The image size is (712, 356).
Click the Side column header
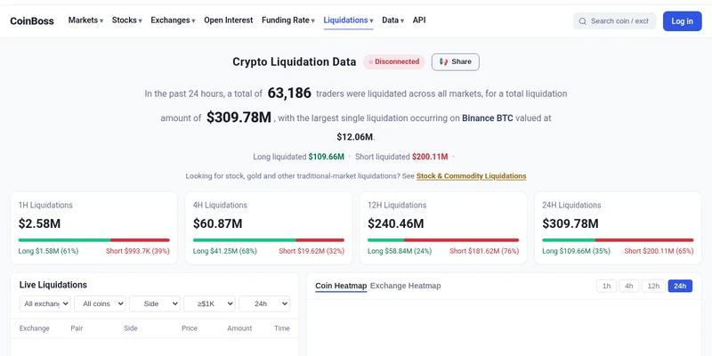pyautogui.click(x=131, y=328)
